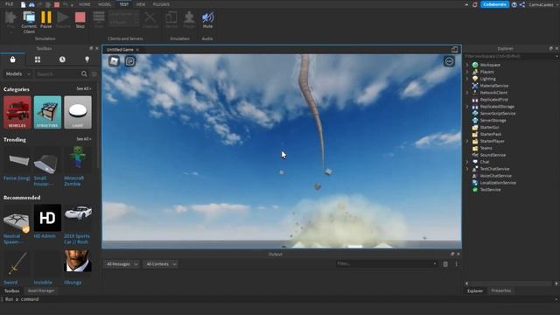560x315 pixels.
Task: Expand the StarterPlayer node in Explorer
Action: point(467,141)
